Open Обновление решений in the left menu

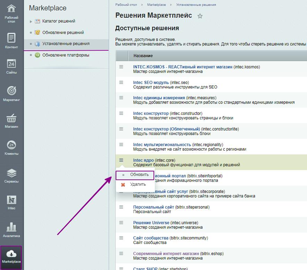[x=63, y=33]
